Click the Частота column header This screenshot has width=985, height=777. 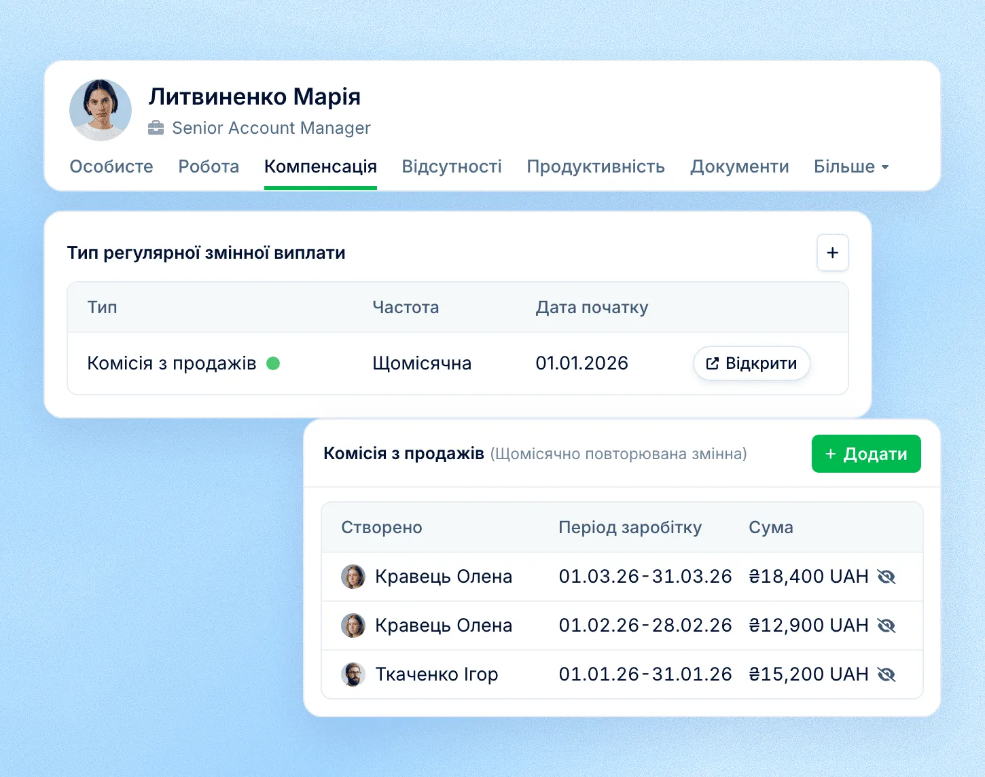point(406,307)
